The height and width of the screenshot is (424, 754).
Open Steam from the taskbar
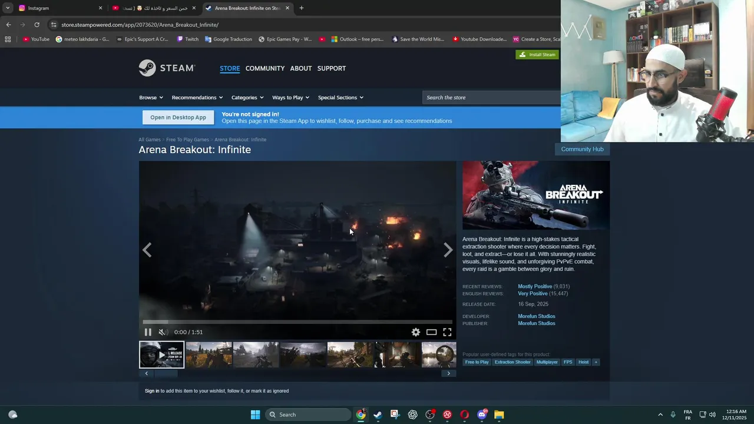(x=378, y=415)
